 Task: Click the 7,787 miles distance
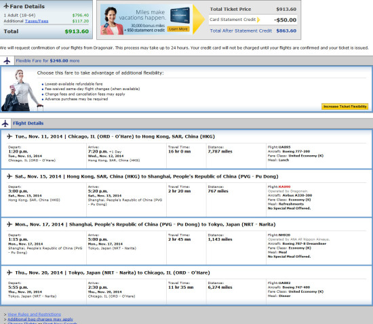point(220,151)
